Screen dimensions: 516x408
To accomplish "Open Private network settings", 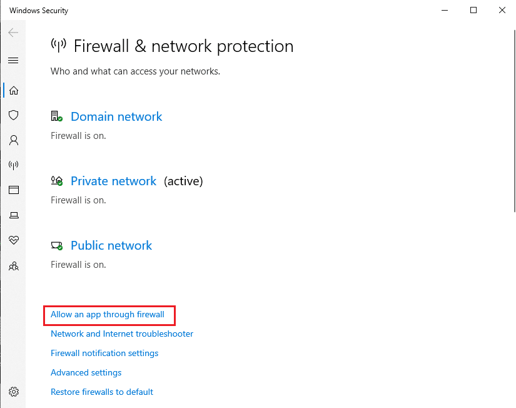I will pyautogui.click(x=113, y=181).
